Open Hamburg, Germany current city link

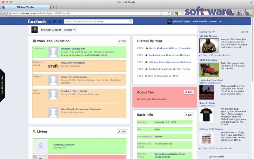coord(63,145)
